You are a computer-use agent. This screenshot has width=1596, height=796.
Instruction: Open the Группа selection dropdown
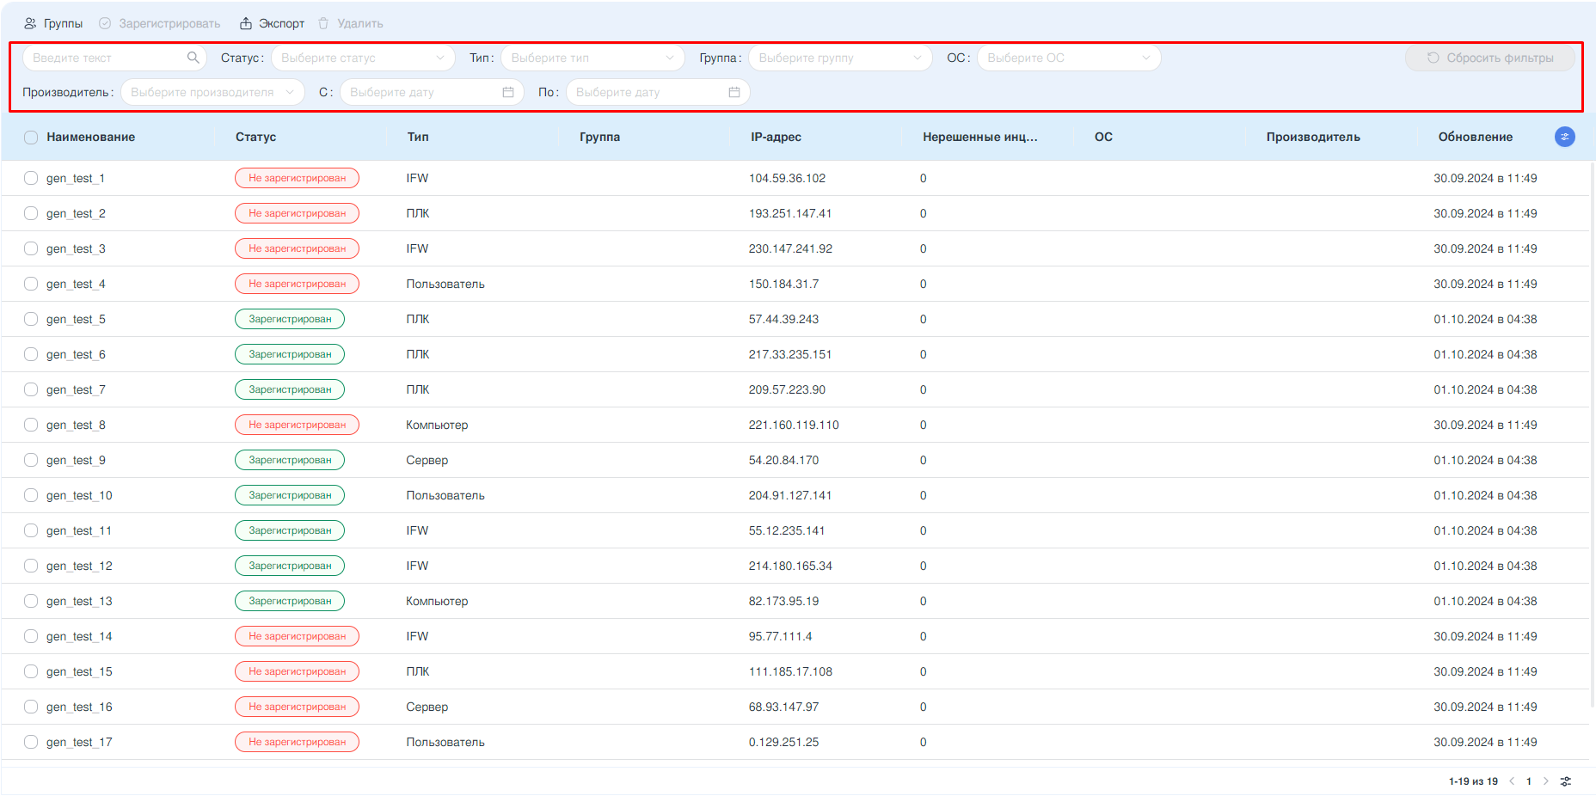point(839,58)
